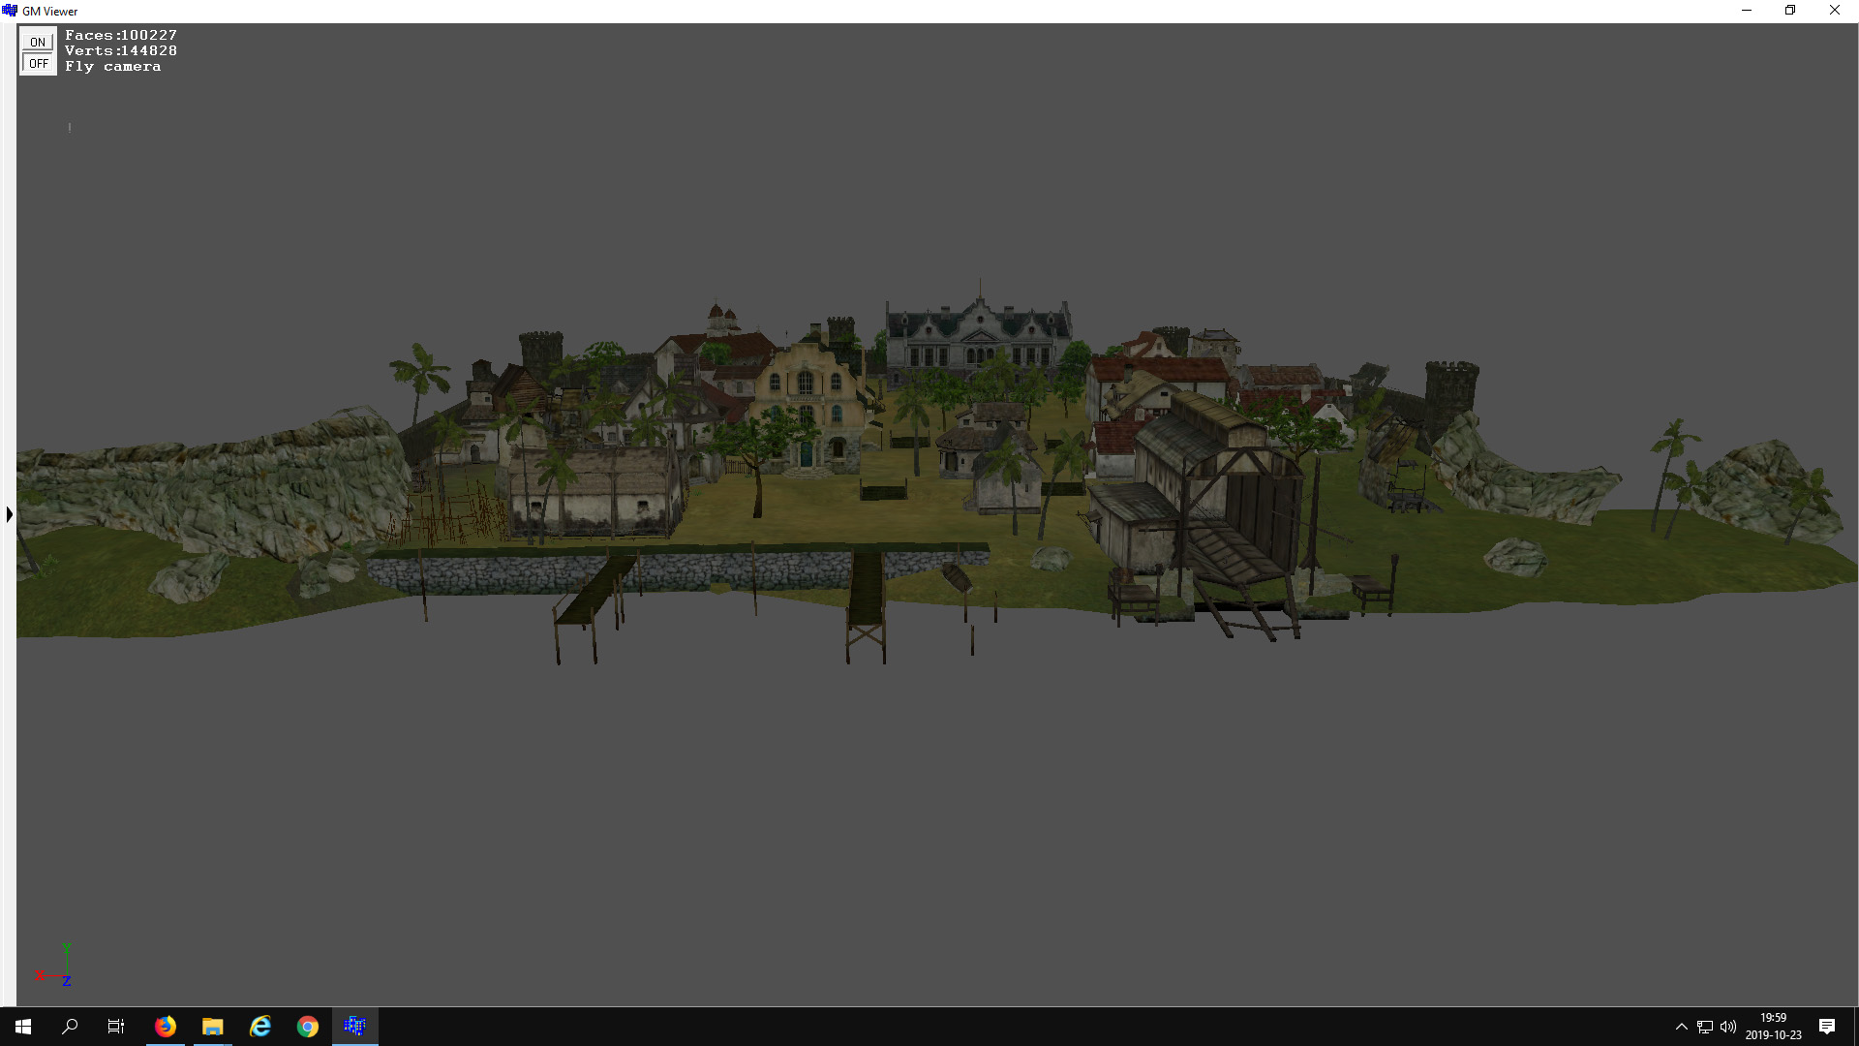The width and height of the screenshot is (1859, 1046).
Task: Click the Show Desktop sliver
Action: coord(1855,1027)
